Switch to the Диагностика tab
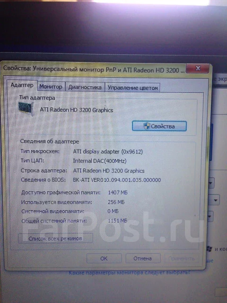The image size is (227, 303). pyautogui.click(x=85, y=87)
